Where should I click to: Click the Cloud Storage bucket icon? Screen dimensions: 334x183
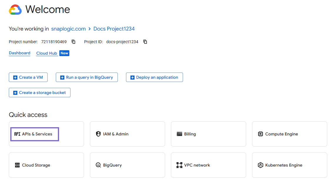click(x=17, y=165)
